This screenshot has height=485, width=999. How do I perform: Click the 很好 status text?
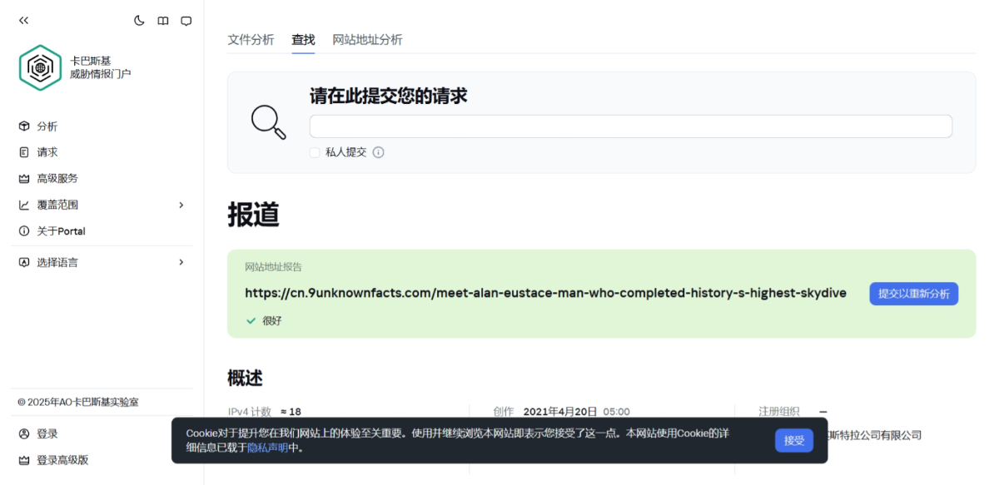click(272, 320)
